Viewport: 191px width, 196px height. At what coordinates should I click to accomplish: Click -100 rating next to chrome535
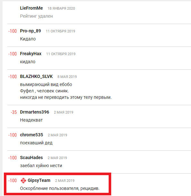[12, 135]
